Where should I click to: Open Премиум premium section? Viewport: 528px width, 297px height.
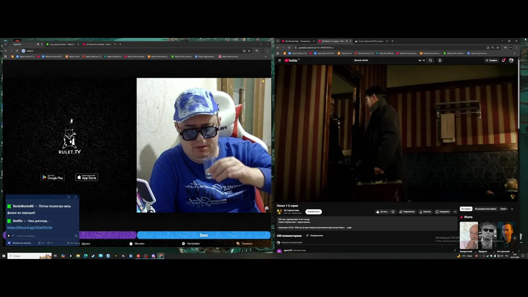245,243
